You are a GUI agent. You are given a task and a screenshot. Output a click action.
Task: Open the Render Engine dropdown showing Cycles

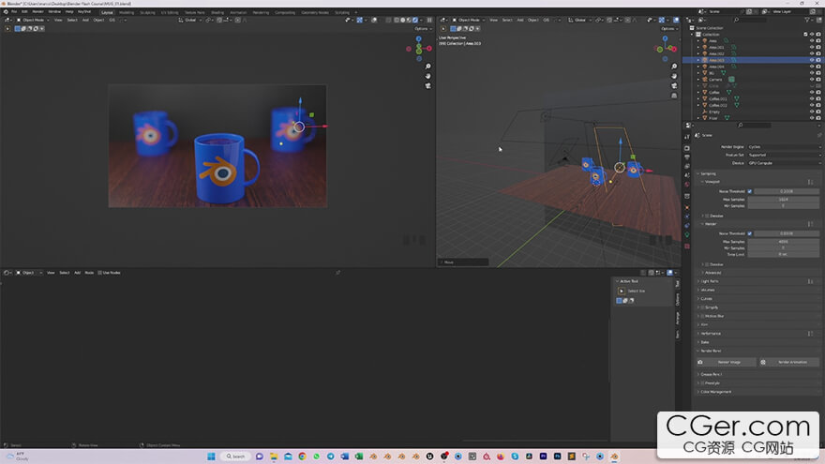point(784,147)
